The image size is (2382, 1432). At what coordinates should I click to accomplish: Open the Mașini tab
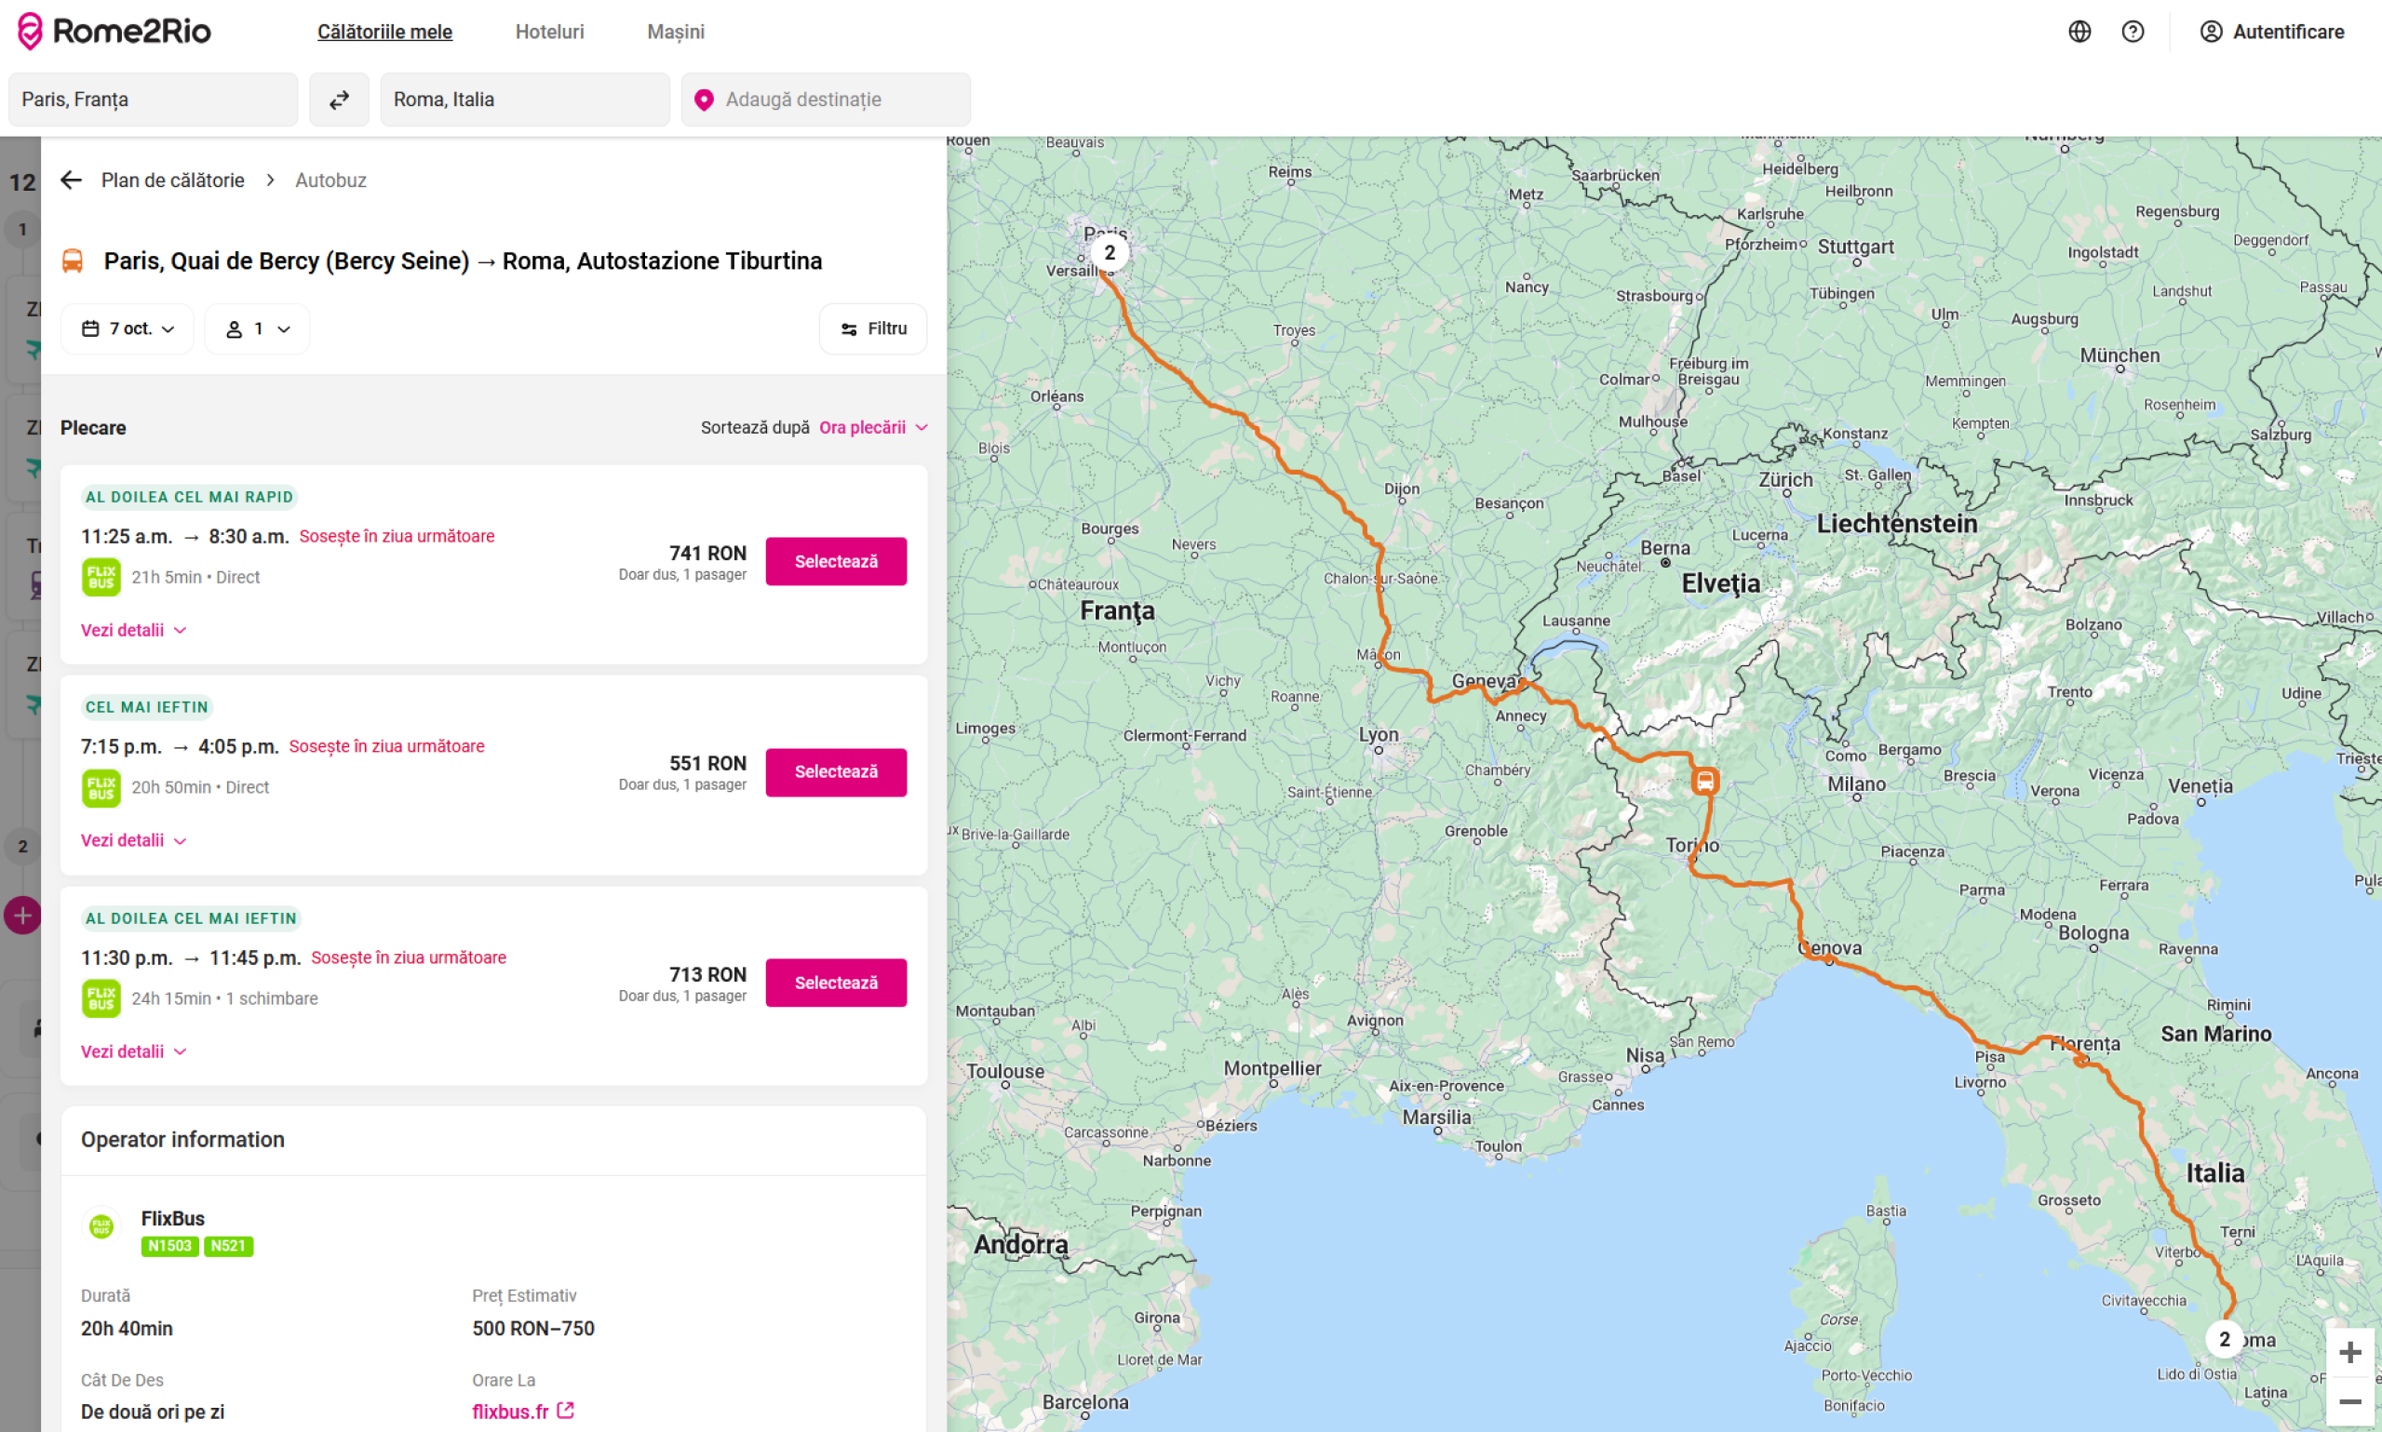click(675, 32)
